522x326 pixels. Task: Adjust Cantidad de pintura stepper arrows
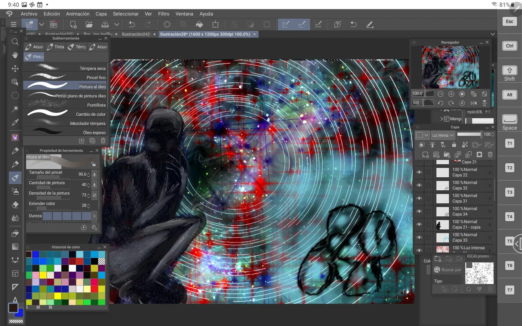coord(88,185)
